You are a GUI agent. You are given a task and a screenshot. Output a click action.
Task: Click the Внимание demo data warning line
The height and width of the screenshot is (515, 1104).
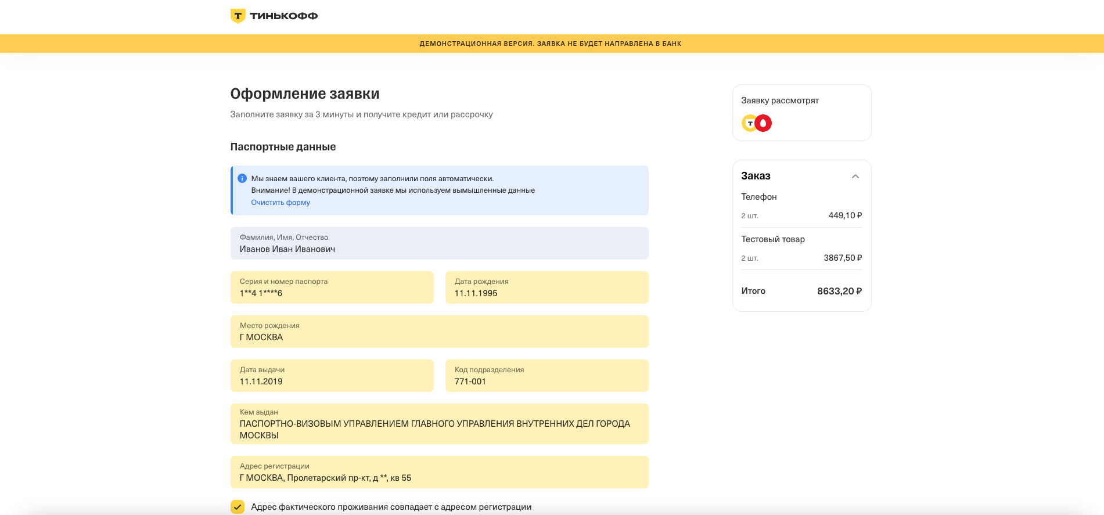[393, 190]
